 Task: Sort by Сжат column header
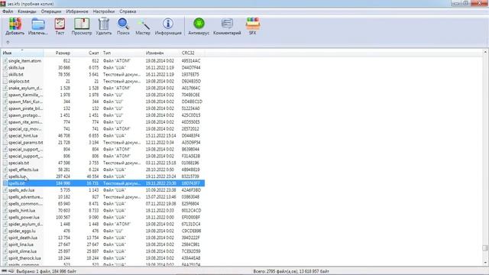86,53
